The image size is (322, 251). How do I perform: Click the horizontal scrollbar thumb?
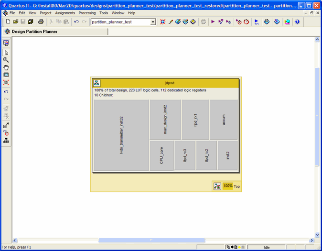point(151,241)
